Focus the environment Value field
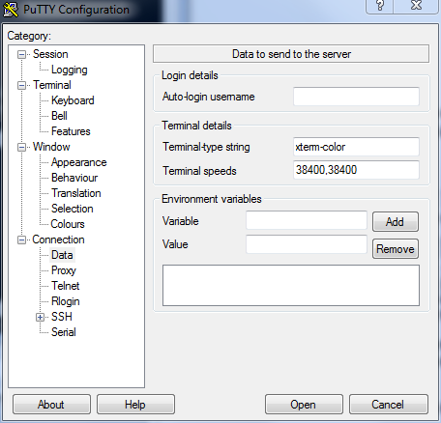The image size is (441, 423). 307,244
